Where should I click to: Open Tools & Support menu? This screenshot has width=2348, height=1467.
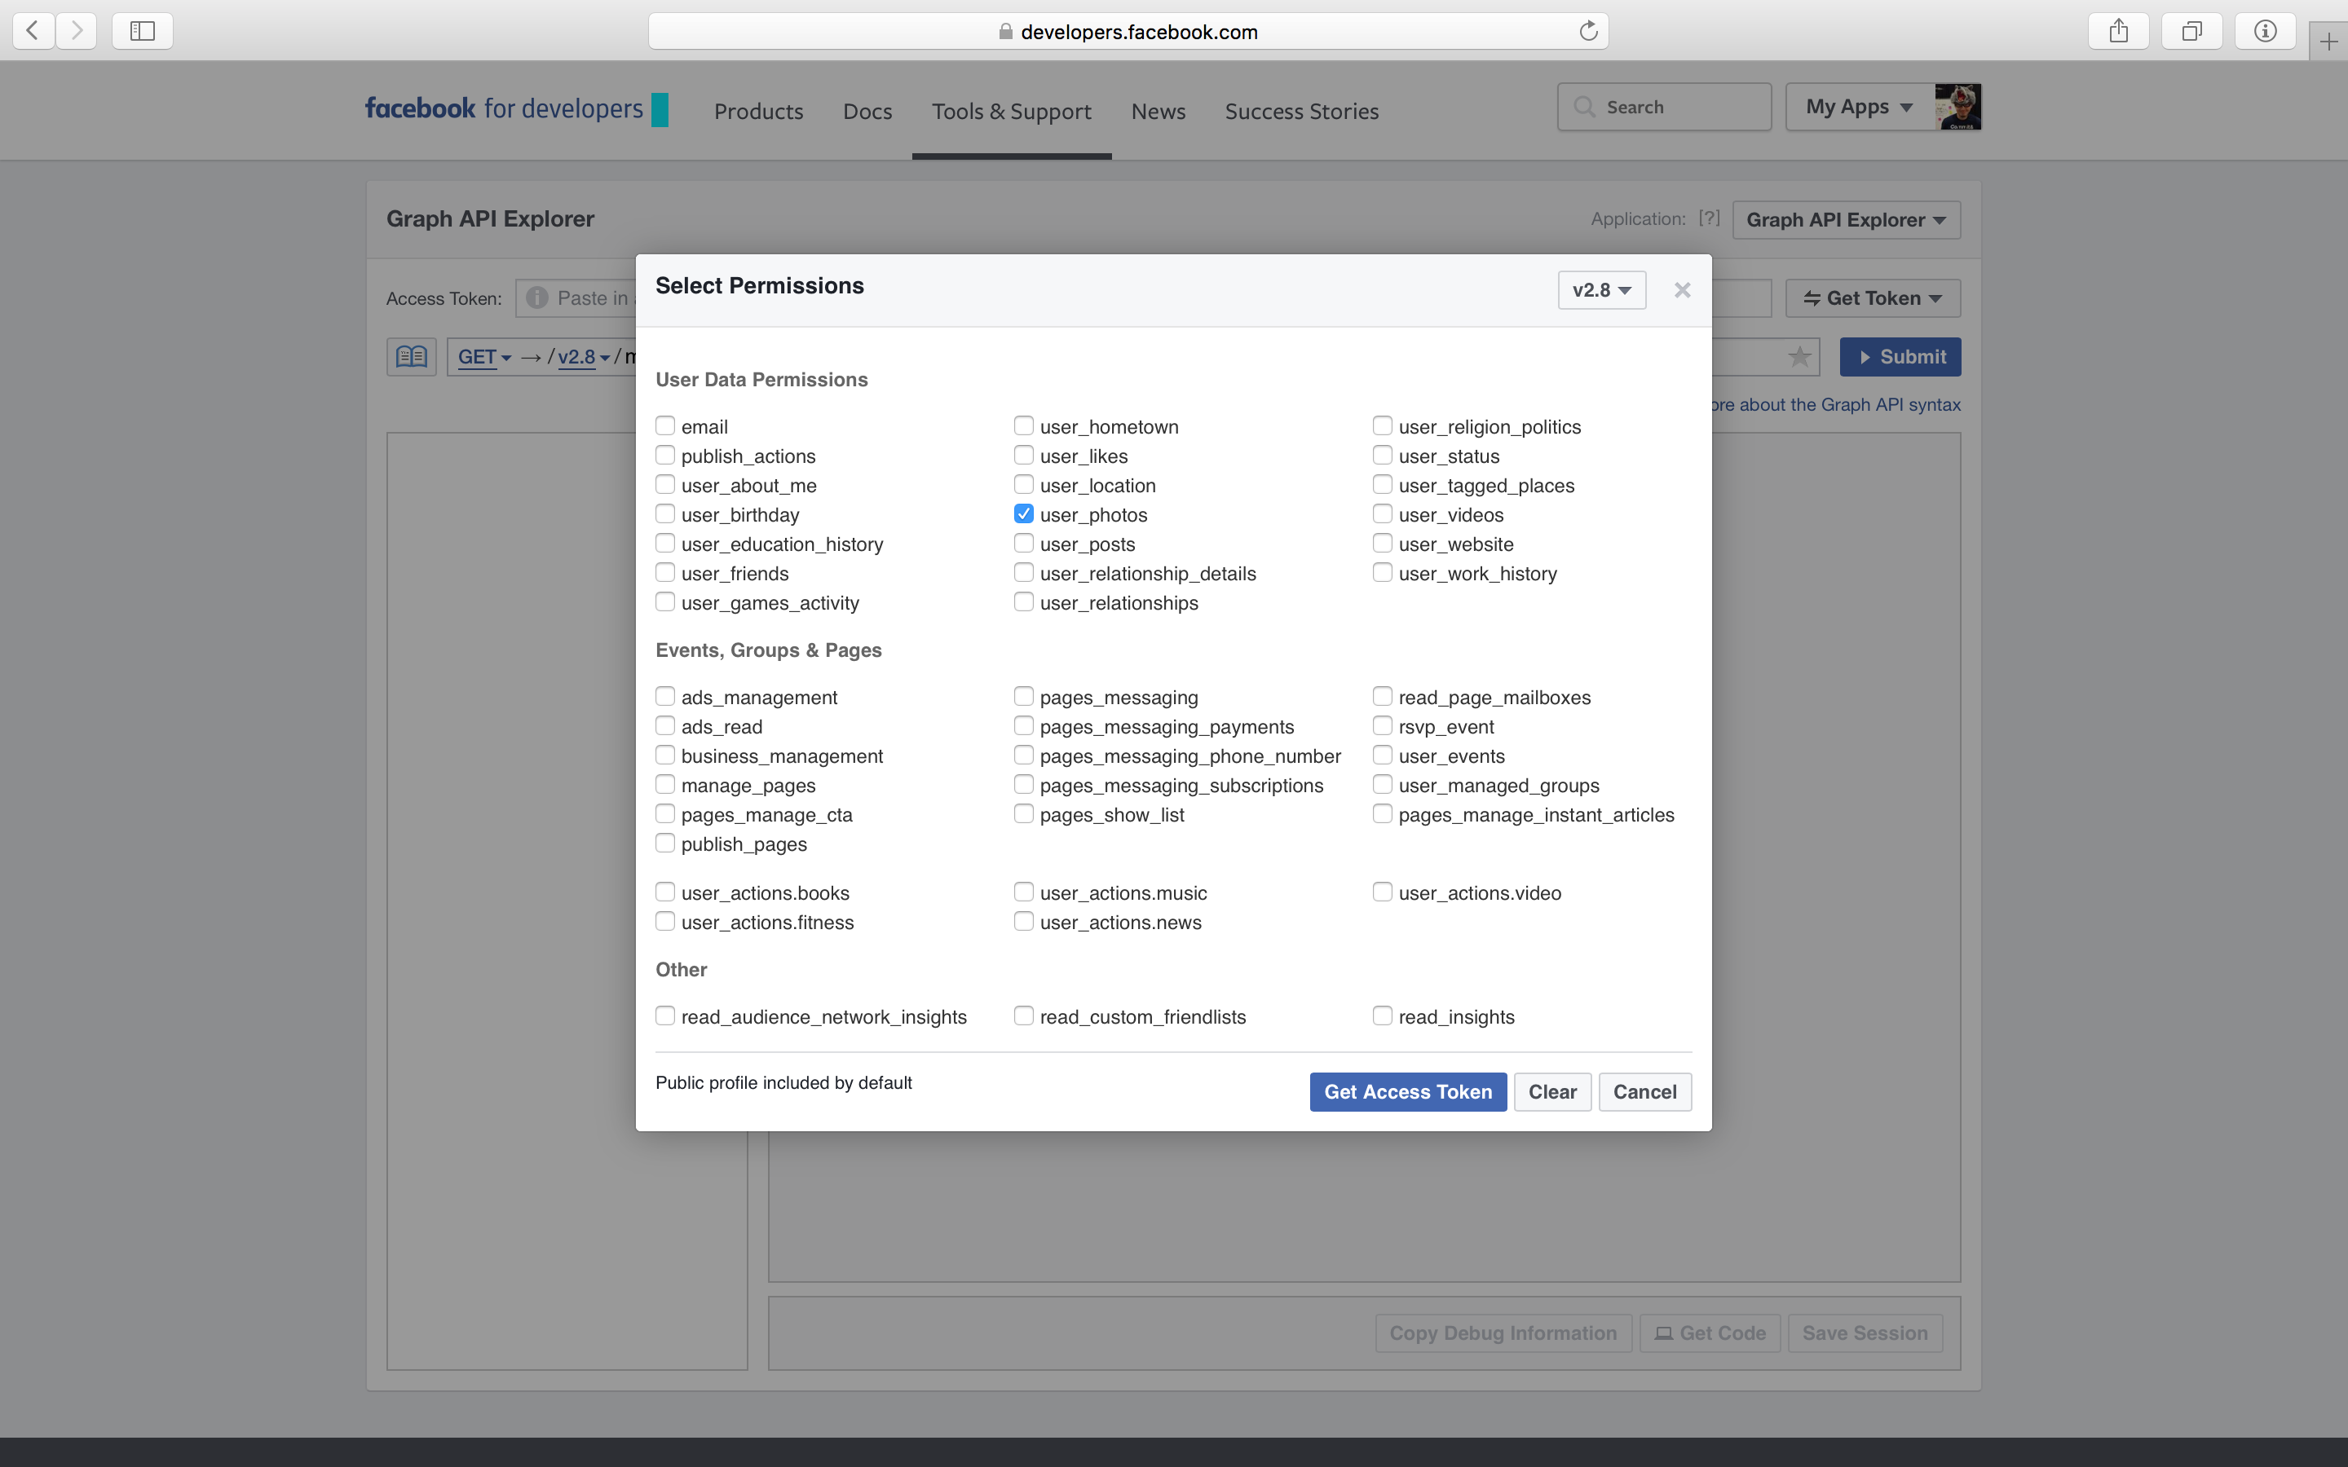coord(1011,112)
